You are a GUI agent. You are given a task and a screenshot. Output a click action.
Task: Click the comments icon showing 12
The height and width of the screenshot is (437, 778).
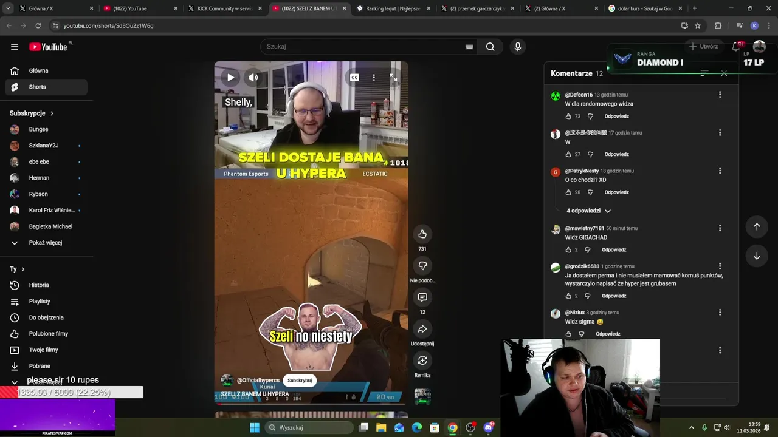click(422, 297)
